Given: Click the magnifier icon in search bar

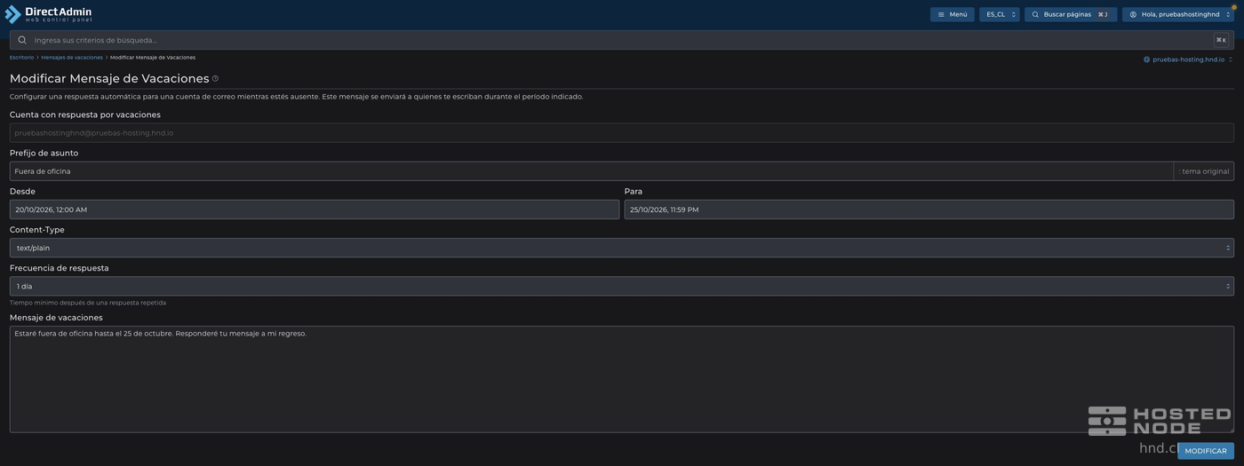Looking at the screenshot, I should coord(22,40).
